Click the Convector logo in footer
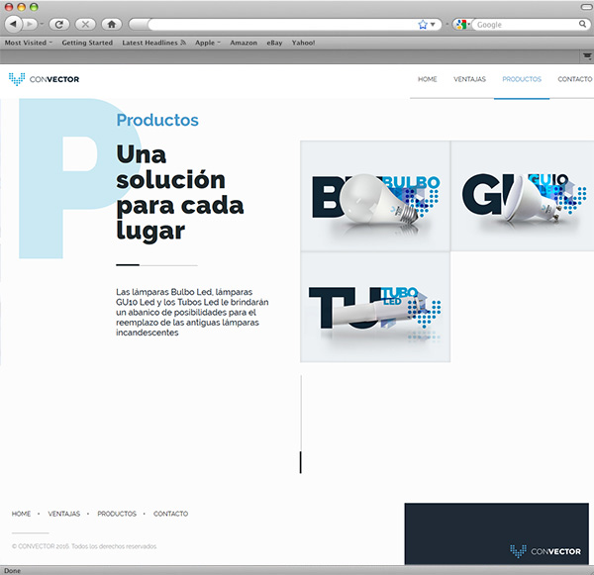The width and height of the screenshot is (594, 575). click(544, 550)
